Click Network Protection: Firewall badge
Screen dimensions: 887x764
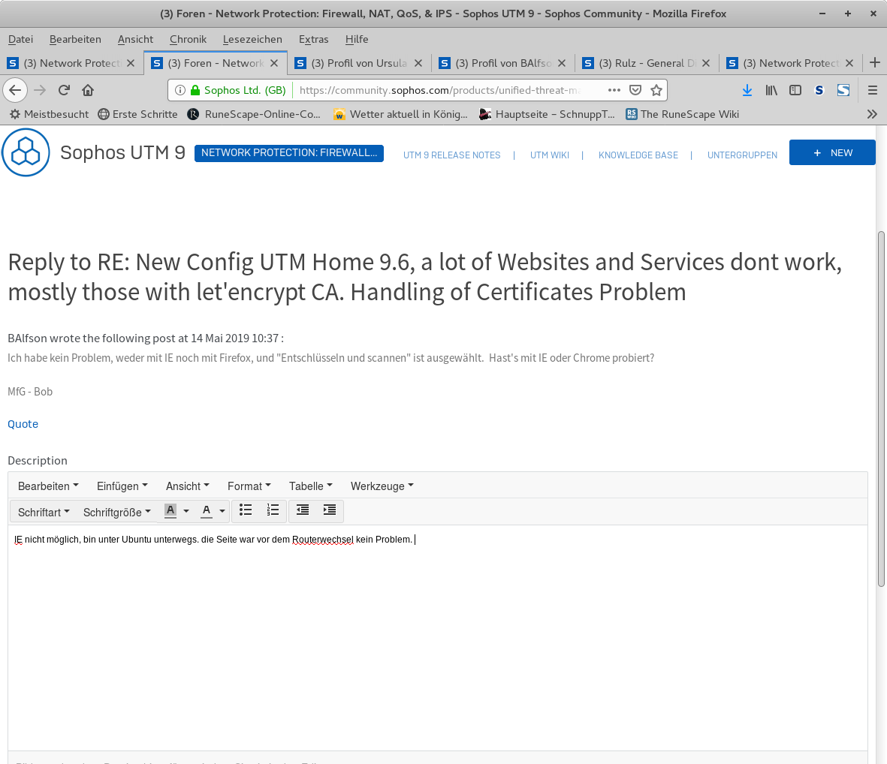289,153
